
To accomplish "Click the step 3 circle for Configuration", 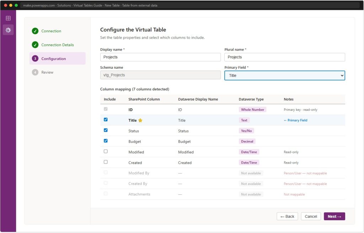I will (35, 58).
